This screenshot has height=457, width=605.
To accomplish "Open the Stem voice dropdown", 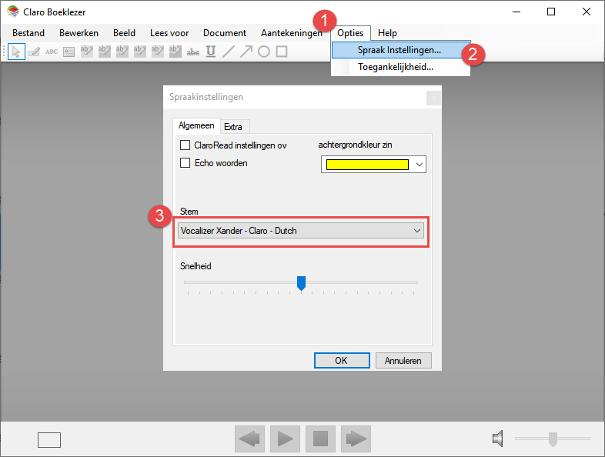I will click(300, 231).
